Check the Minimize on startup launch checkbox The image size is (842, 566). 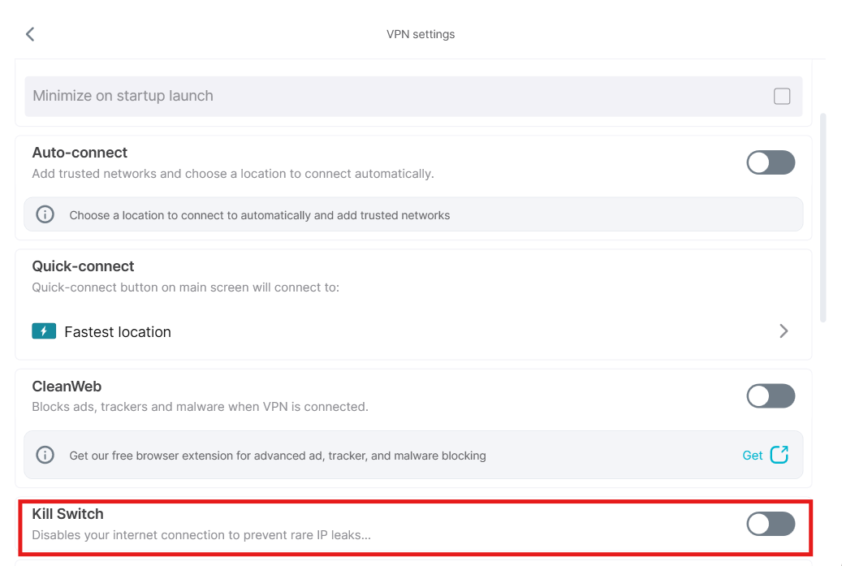pyautogui.click(x=781, y=97)
